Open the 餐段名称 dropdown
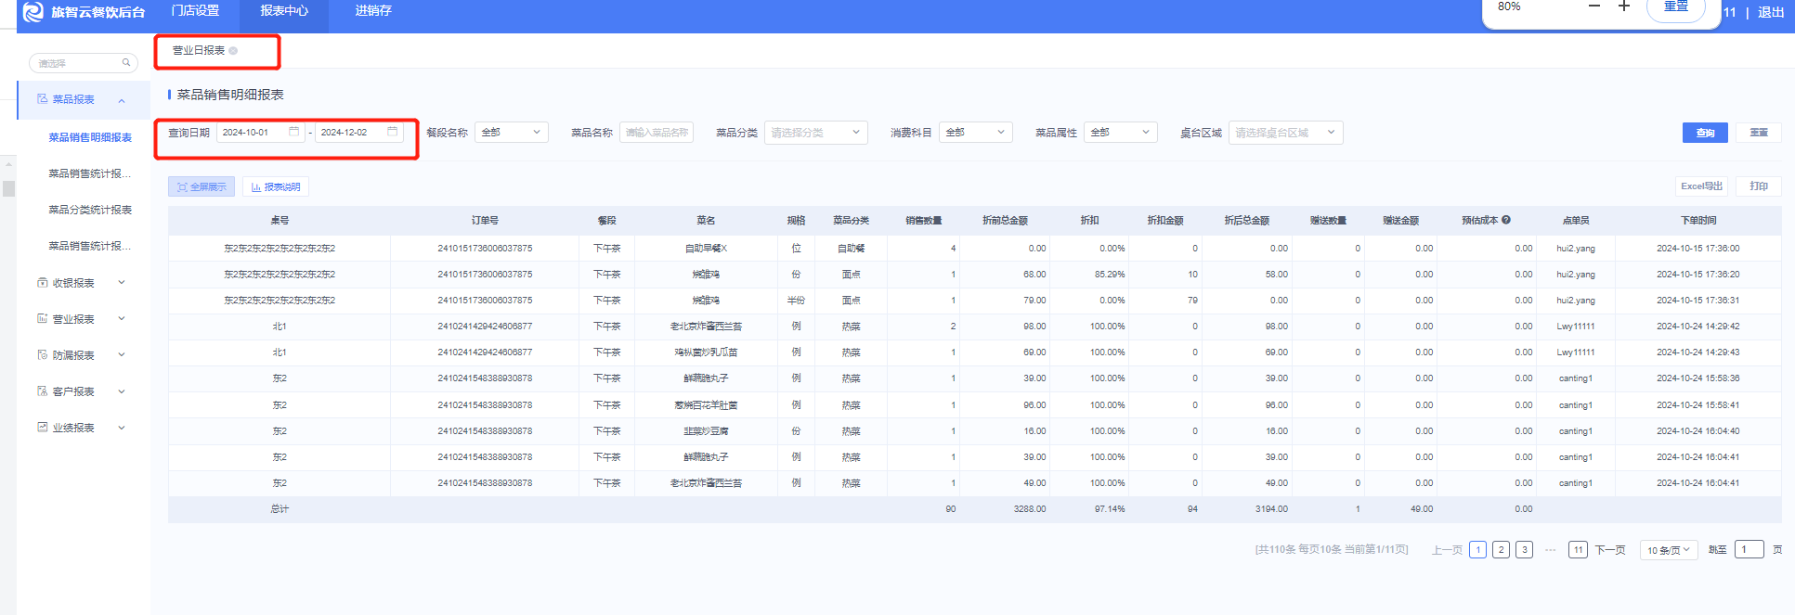Screen dimensions: 1795x615 tap(512, 133)
